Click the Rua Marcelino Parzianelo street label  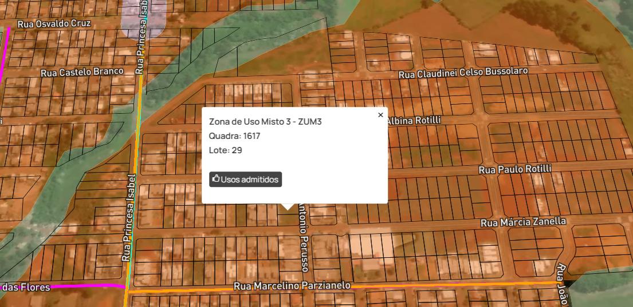click(x=292, y=286)
